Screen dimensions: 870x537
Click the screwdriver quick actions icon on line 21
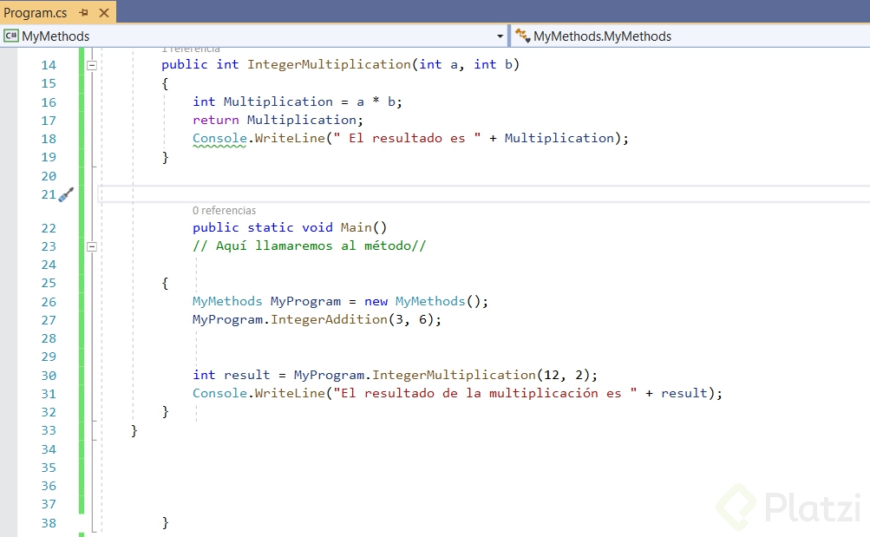[x=66, y=194]
